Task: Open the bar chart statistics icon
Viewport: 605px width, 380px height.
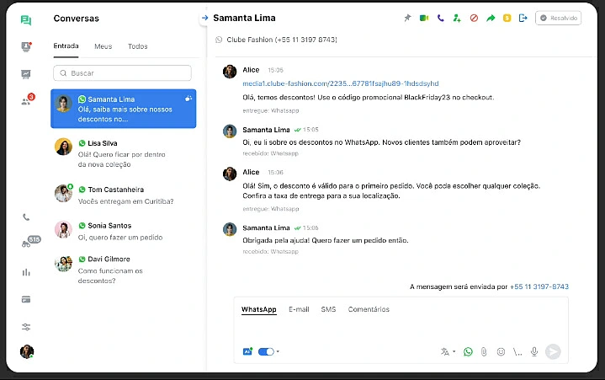Action: (26, 272)
